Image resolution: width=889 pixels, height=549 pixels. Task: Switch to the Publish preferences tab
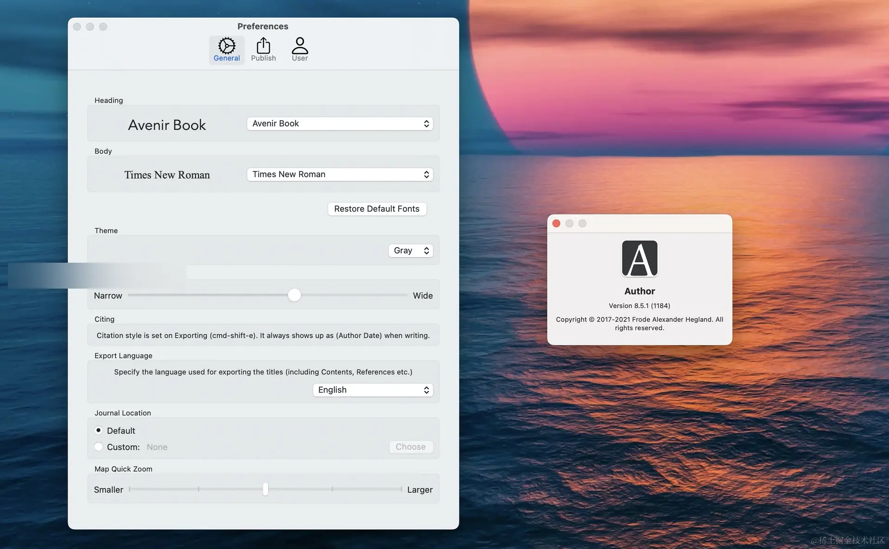click(x=263, y=49)
